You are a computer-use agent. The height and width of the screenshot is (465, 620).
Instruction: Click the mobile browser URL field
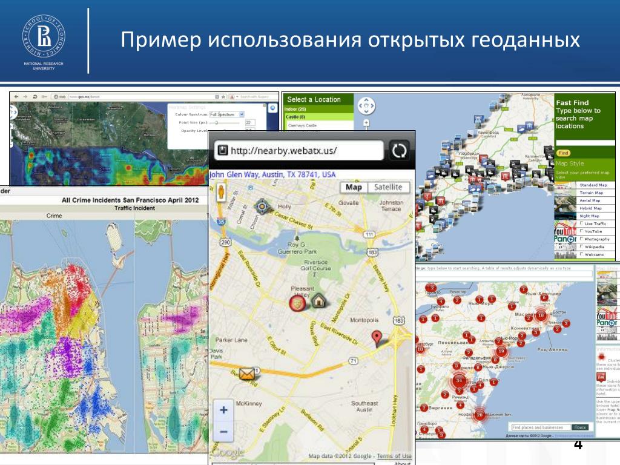click(298, 151)
